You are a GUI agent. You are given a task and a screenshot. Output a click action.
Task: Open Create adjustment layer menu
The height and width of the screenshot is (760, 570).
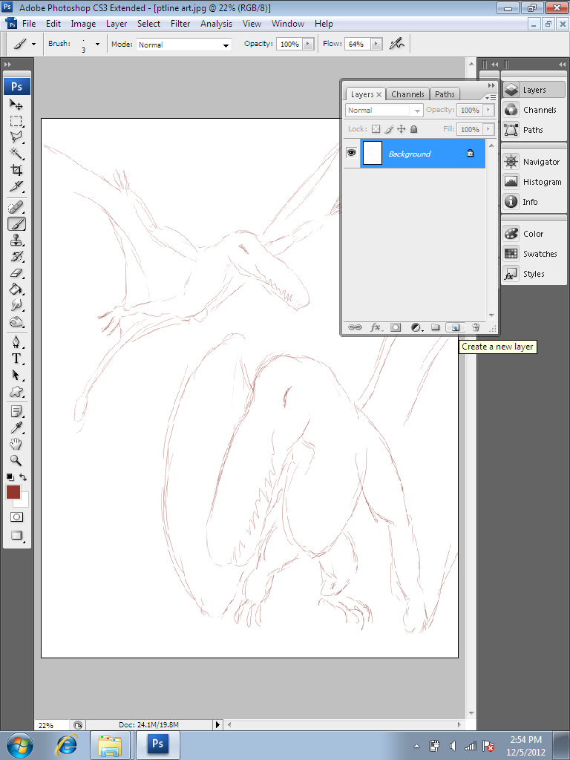[416, 327]
